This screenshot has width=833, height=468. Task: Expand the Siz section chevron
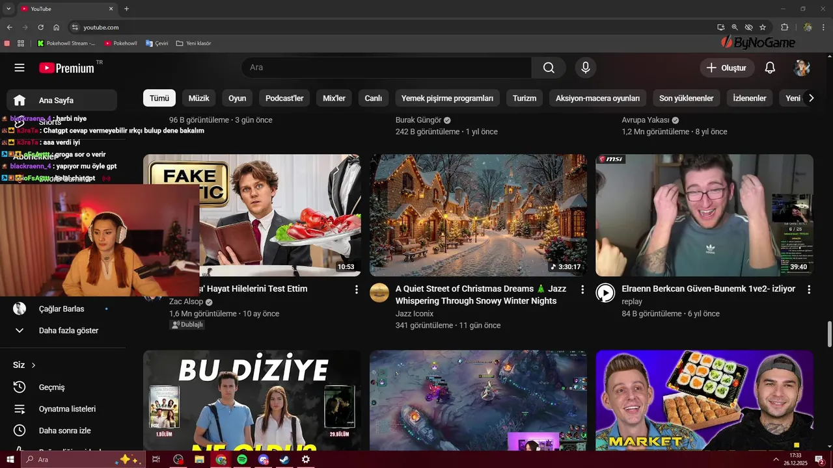click(33, 365)
